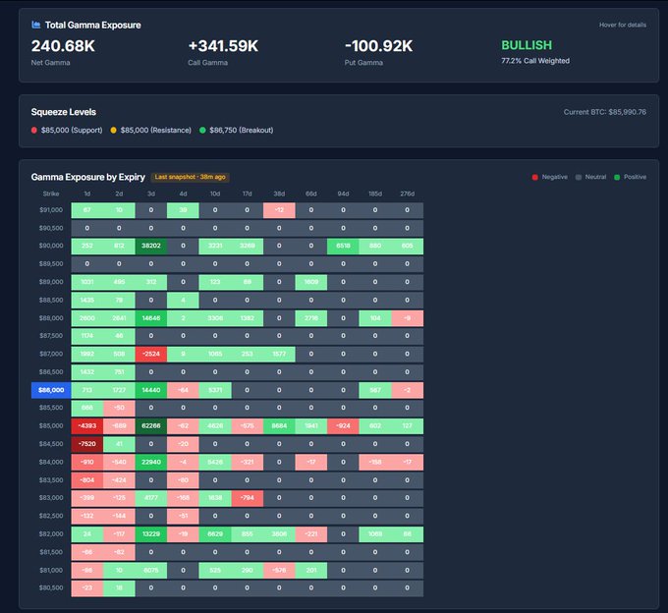Screen dimensions: 668x613
Task: Click the 'Strike' column header
Action: [51, 194]
